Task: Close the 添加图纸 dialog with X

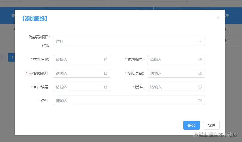Action: click(218, 18)
